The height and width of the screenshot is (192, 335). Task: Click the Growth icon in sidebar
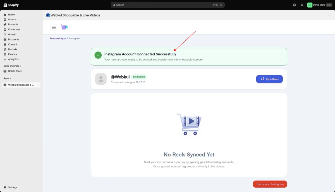tap(5, 35)
